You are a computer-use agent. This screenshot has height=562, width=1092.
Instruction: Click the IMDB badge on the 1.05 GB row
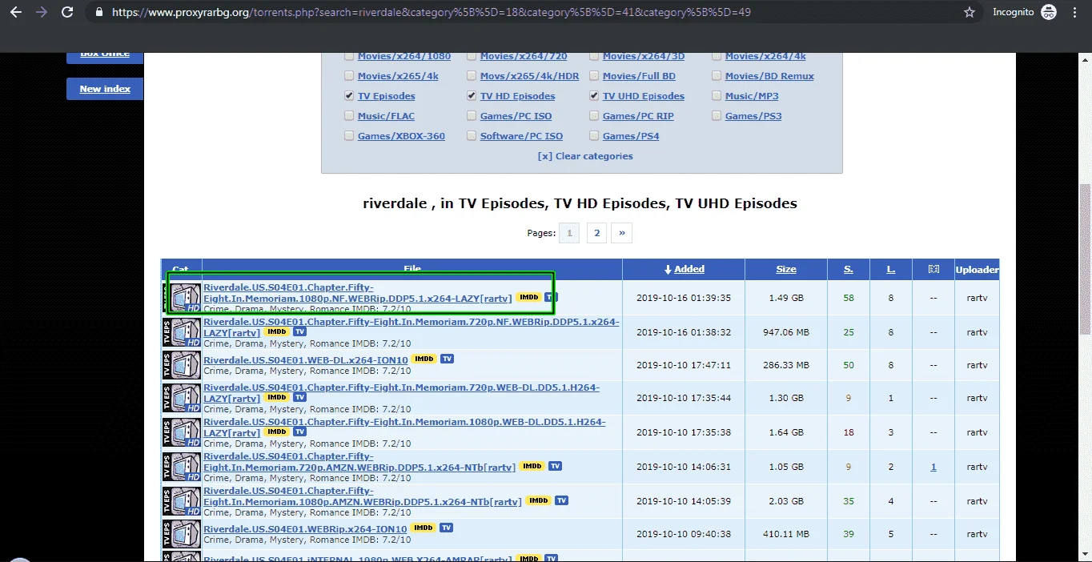point(531,467)
